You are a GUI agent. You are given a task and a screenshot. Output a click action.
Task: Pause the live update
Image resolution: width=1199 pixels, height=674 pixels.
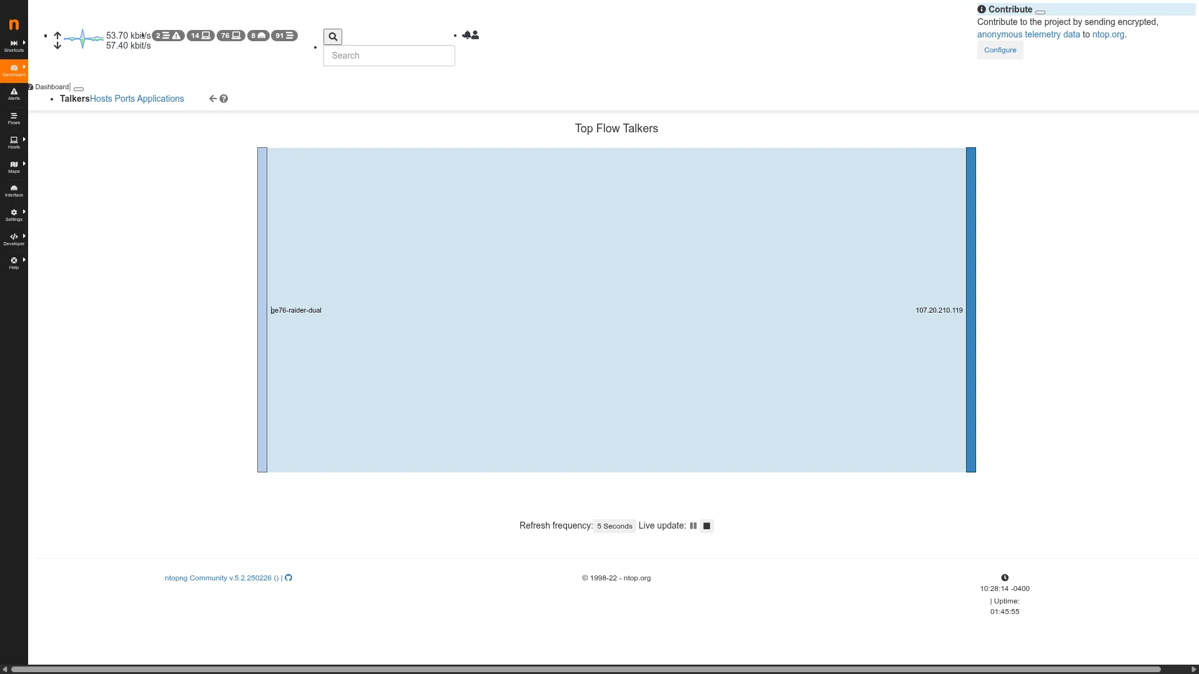point(693,526)
